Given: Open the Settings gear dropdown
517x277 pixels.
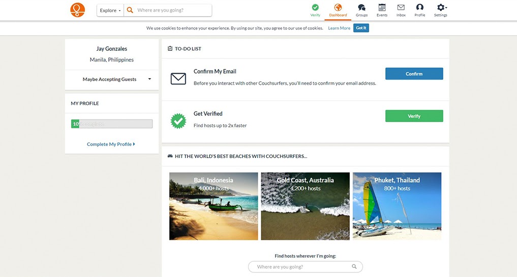Looking at the screenshot, I should 441,7.
